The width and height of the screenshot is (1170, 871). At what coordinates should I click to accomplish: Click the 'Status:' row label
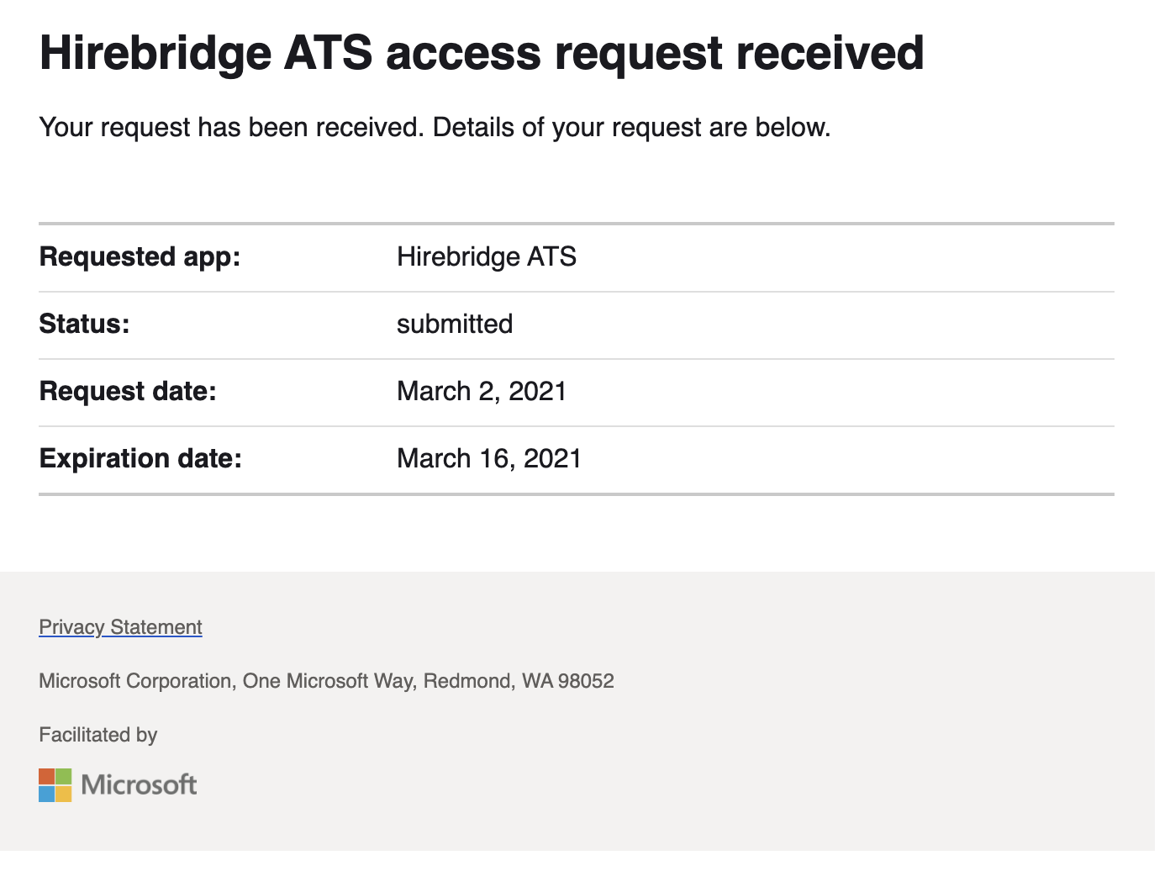tap(84, 324)
